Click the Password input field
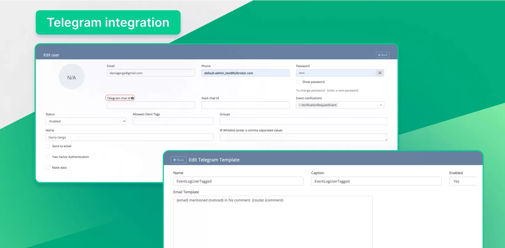This screenshot has height=248, width=505. click(336, 73)
